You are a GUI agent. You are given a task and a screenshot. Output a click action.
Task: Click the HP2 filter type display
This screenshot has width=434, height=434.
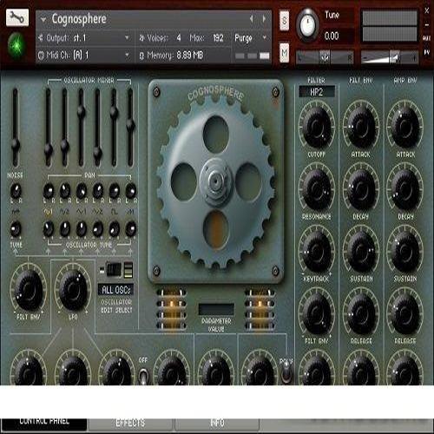tap(317, 92)
